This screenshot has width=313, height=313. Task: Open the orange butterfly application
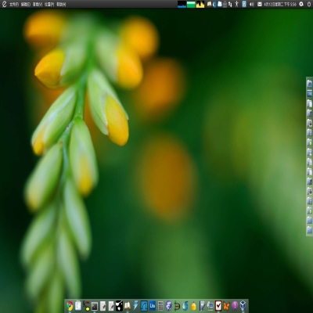click(227, 306)
